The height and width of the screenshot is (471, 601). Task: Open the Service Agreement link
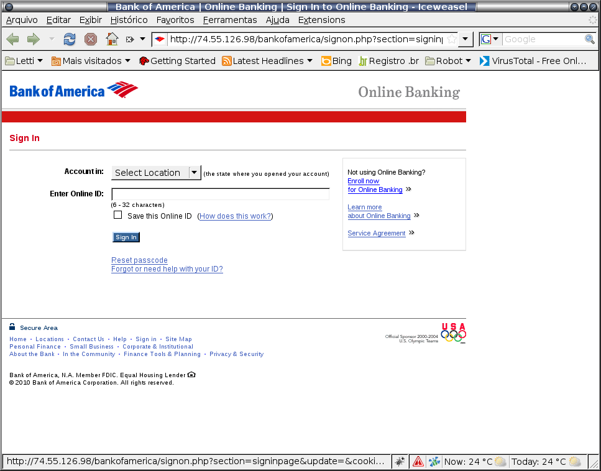pyautogui.click(x=377, y=233)
